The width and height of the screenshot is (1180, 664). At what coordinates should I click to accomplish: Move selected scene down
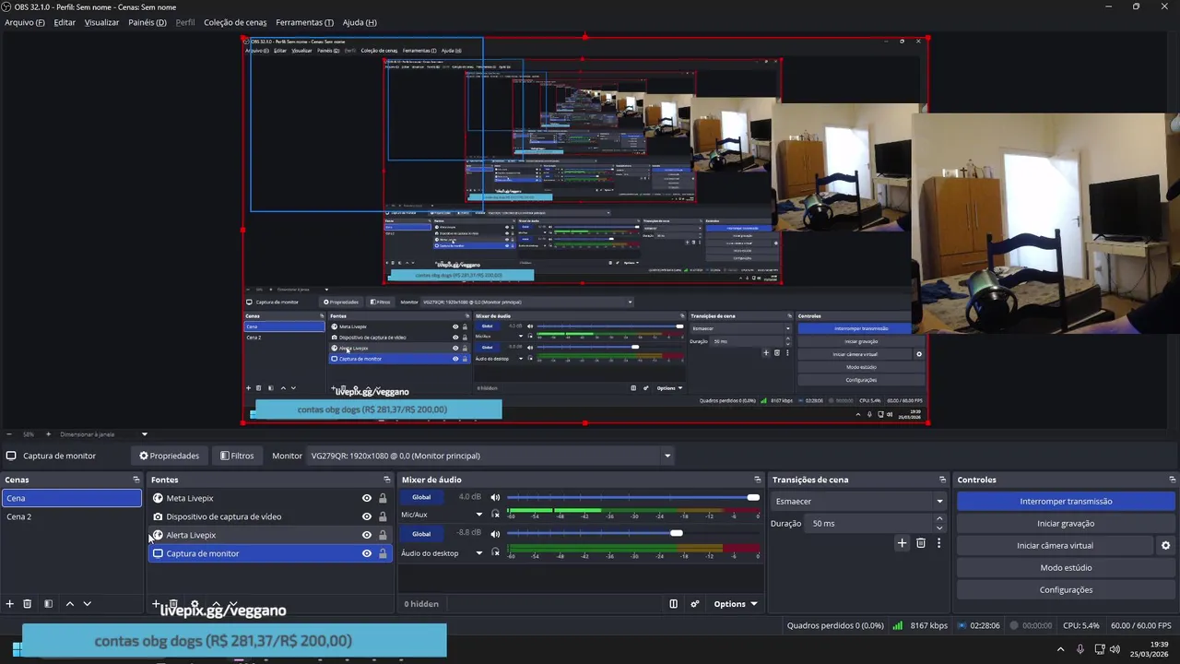[x=88, y=604]
